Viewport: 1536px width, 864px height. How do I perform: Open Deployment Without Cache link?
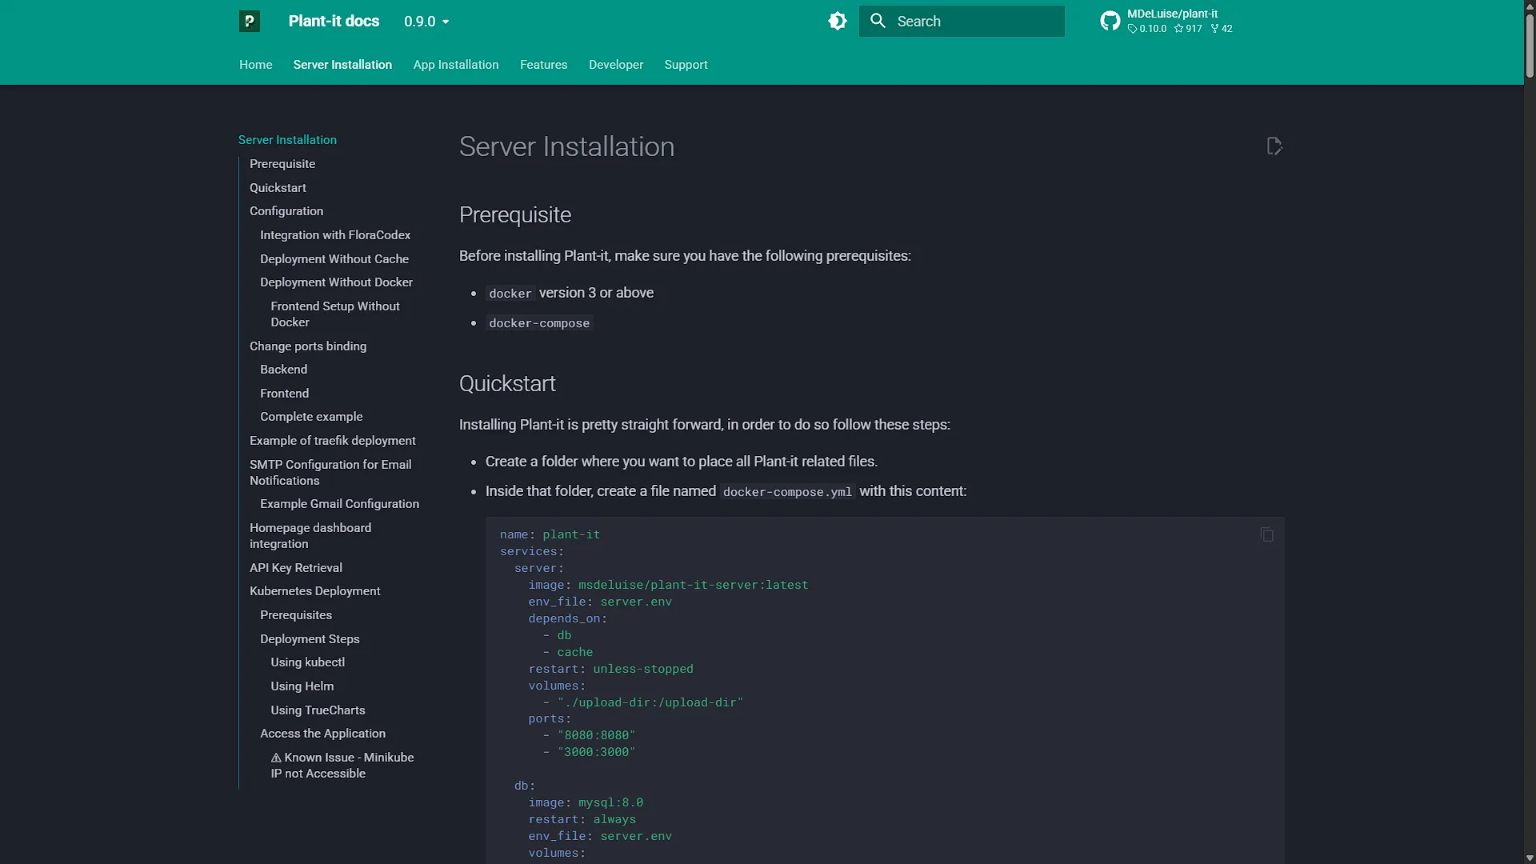pyautogui.click(x=334, y=259)
